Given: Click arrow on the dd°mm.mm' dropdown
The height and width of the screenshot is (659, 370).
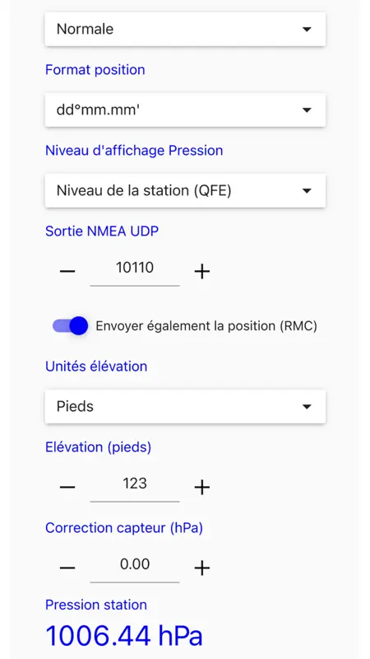Looking at the screenshot, I should (307, 110).
